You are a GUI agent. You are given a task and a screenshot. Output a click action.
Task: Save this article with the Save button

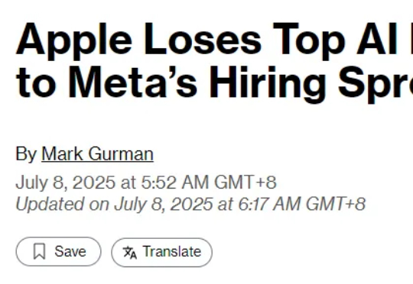pyautogui.click(x=58, y=252)
